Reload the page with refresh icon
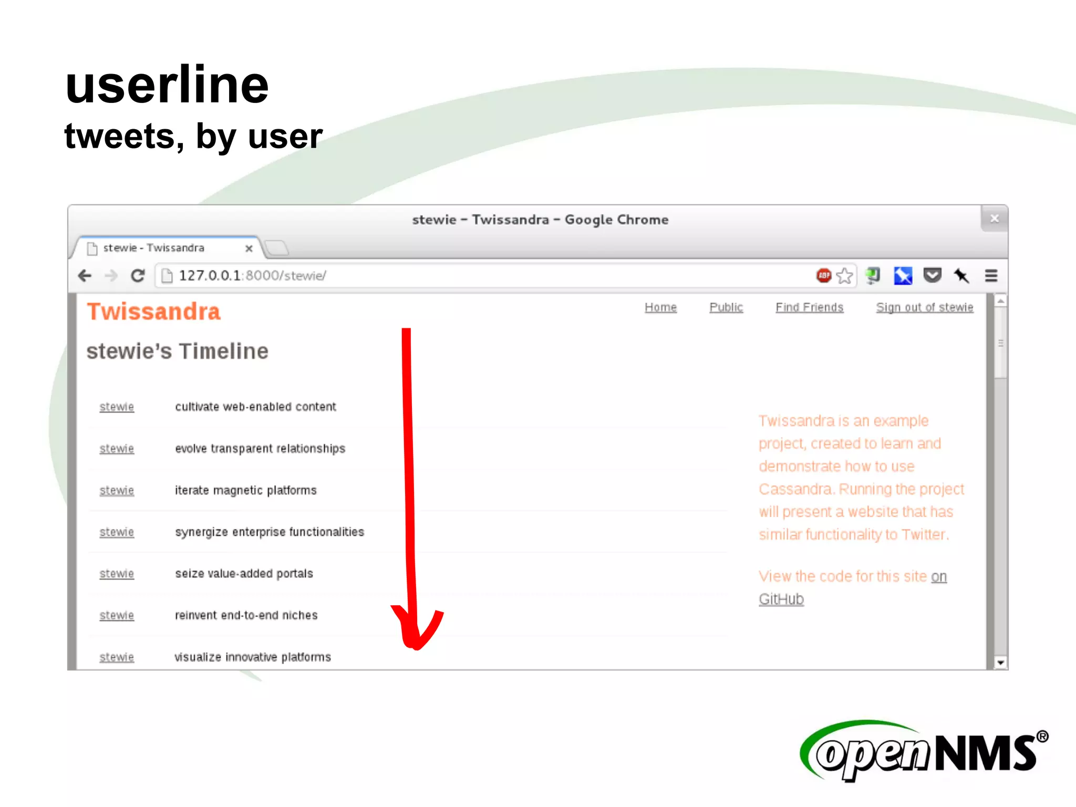This screenshot has width=1076, height=807. 138,275
